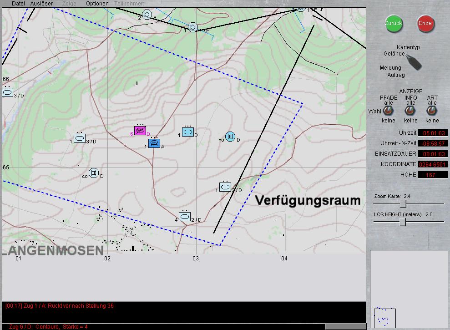Open the Auslöser menu
This screenshot has height=330, width=450.
[x=41, y=4]
